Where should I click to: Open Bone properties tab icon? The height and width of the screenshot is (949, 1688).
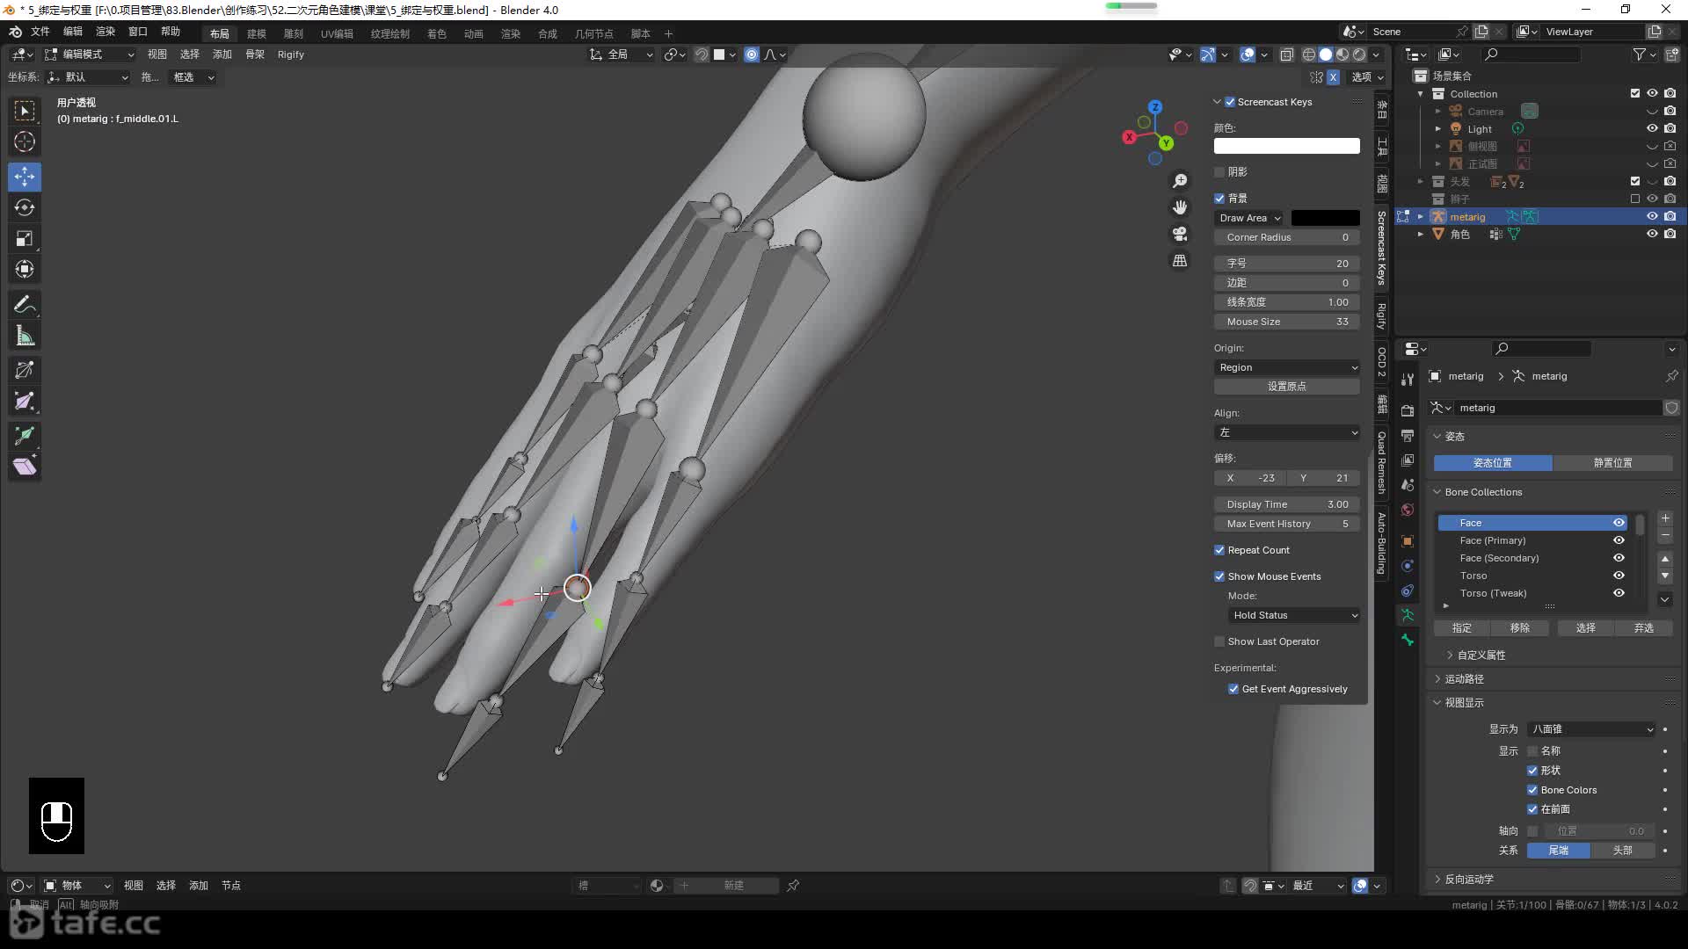point(1408,640)
